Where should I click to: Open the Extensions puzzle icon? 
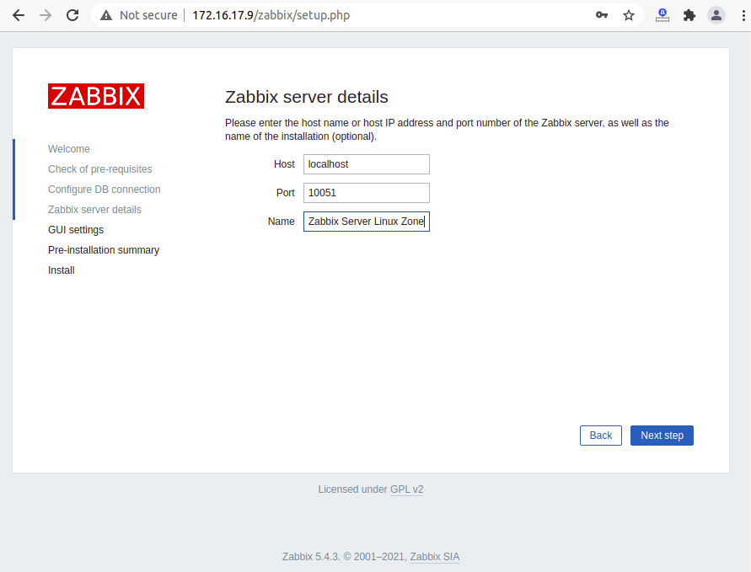[689, 15]
